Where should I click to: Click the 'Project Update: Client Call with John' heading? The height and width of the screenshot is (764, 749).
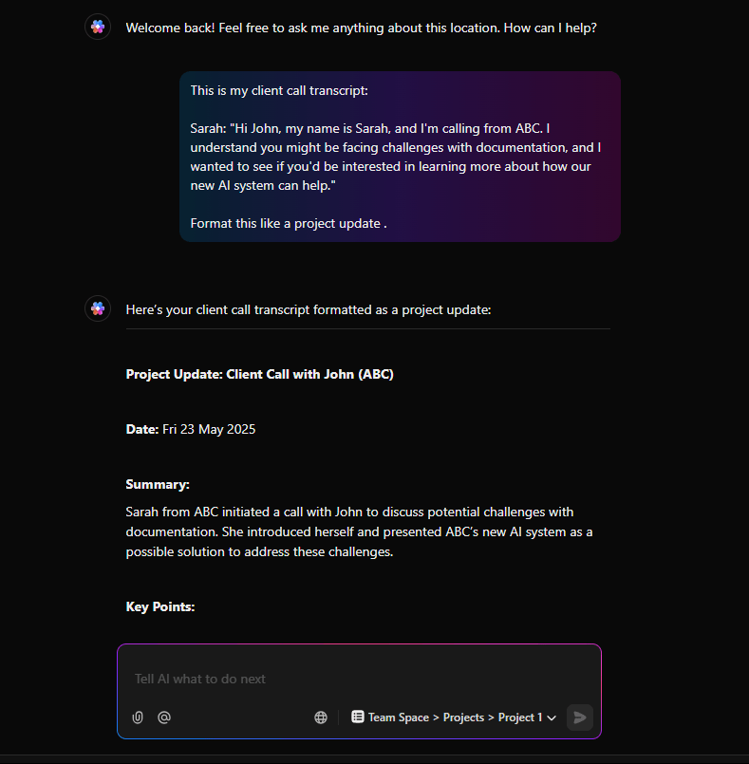[259, 374]
